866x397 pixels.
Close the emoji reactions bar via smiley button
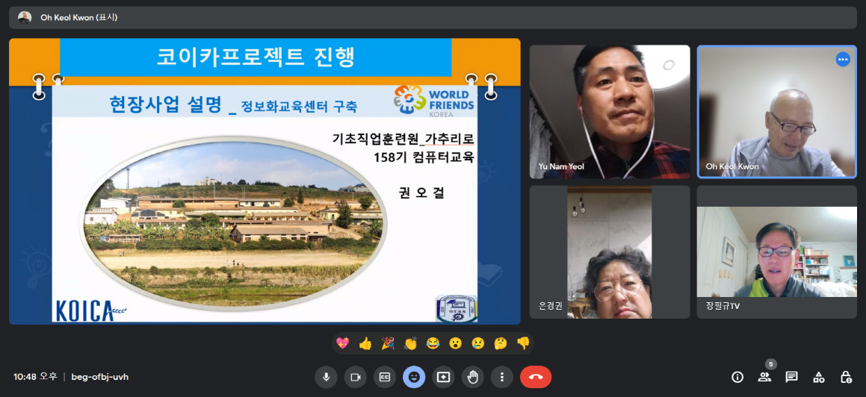[414, 377]
